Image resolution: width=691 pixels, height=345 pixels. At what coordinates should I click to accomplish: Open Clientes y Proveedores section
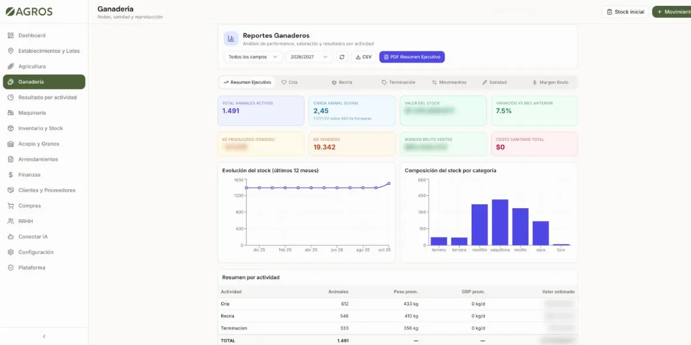point(44,190)
